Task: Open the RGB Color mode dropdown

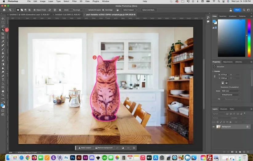Action: pos(230,91)
